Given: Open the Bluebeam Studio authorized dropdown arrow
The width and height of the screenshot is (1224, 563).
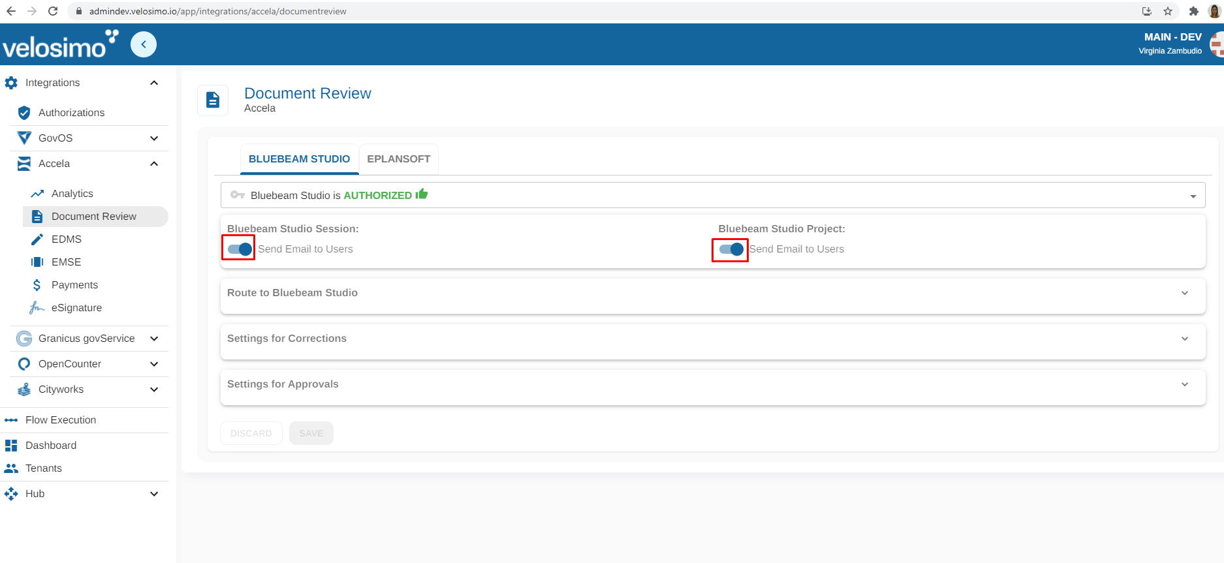Looking at the screenshot, I should click(x=1193, y=196).
